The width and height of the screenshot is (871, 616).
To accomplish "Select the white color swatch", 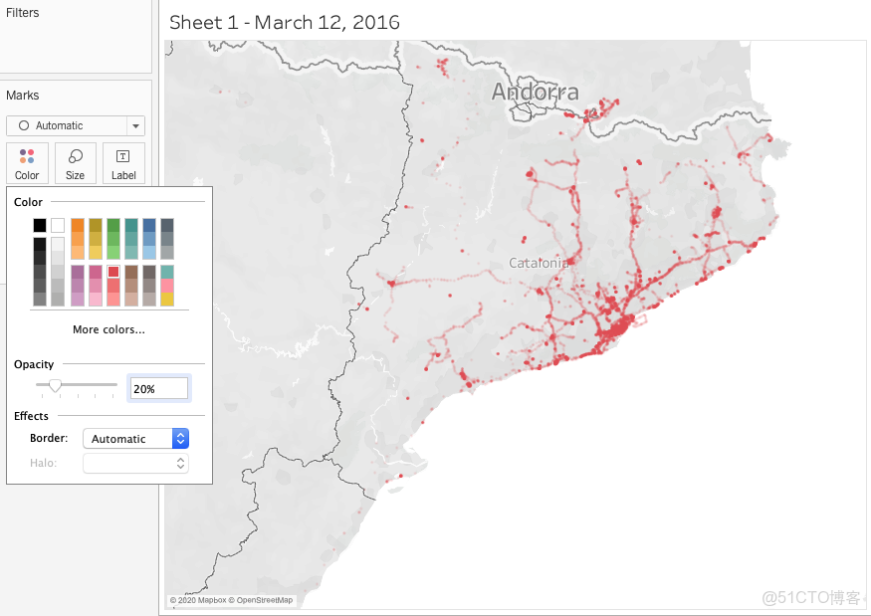I will click(x=58, y=224).
